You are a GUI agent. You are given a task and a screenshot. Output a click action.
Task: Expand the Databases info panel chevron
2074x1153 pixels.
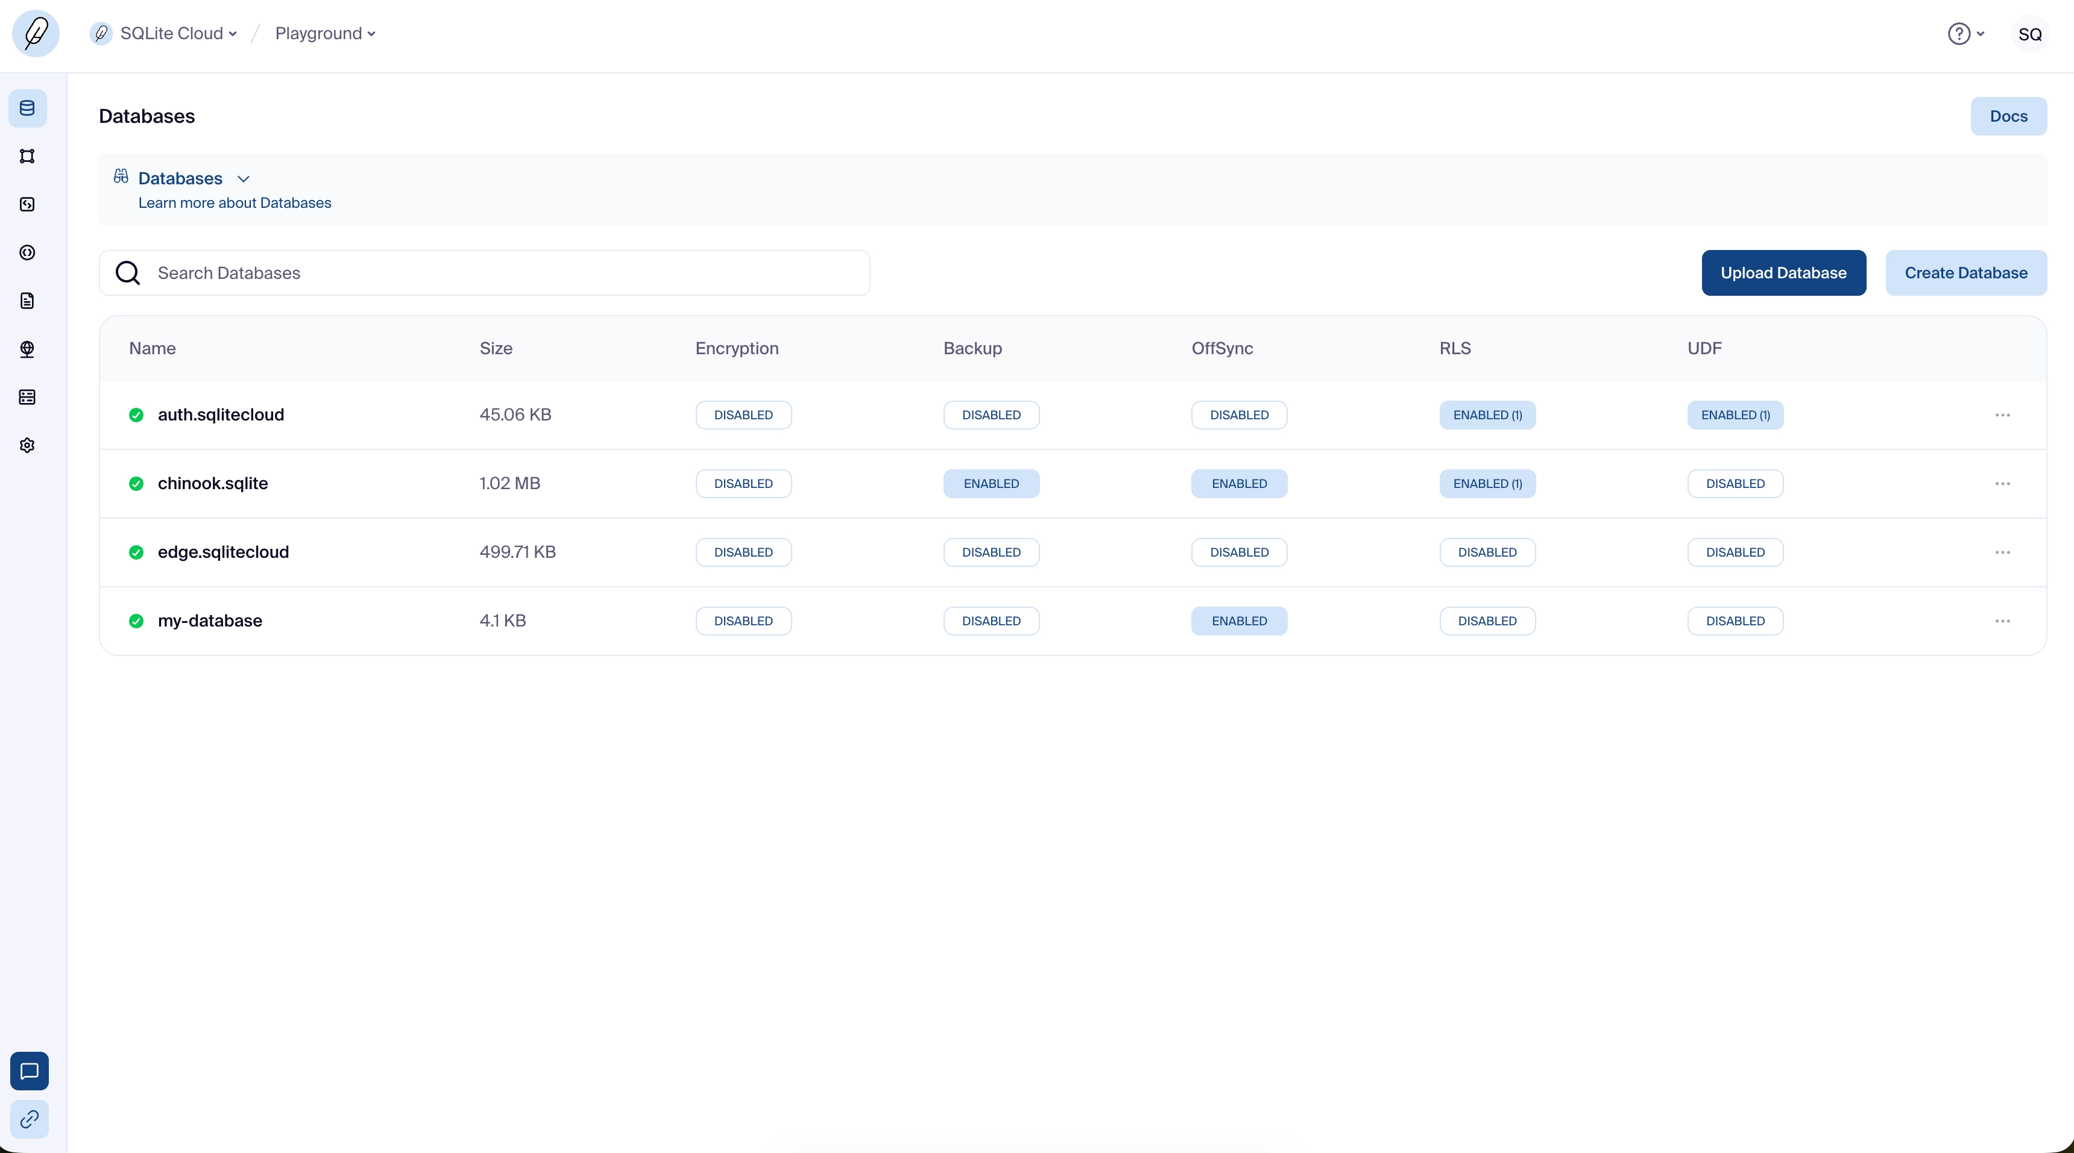click(243, 179)
